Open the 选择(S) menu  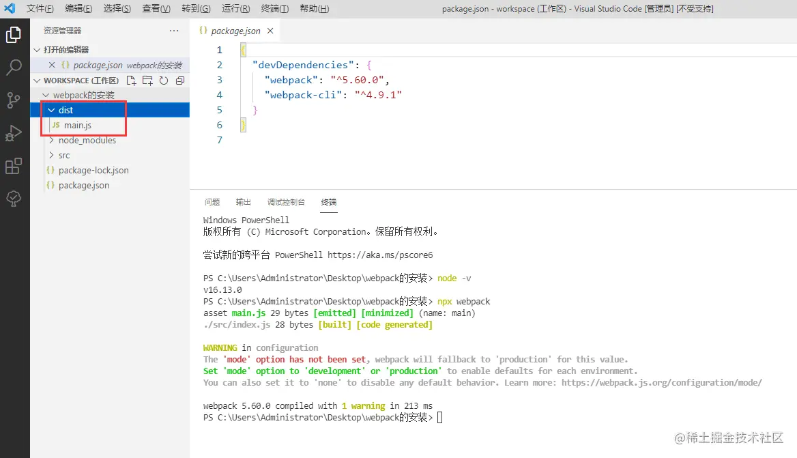click(x=117, y=9)
